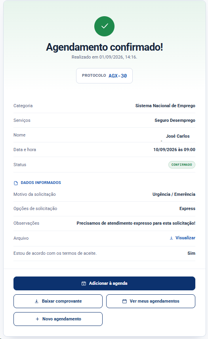The width and height of the screenshot is (208, 339).
Task: Click the Sistema Nacional de Emprego category value
Action: [165, 106]
